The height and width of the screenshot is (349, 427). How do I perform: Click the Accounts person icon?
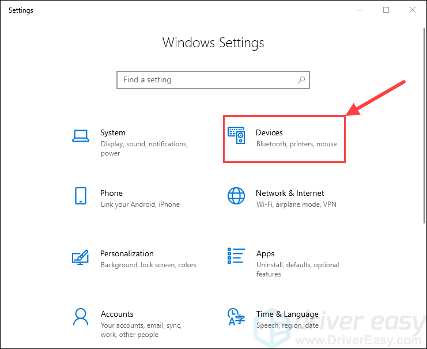[x=81, y=317]
